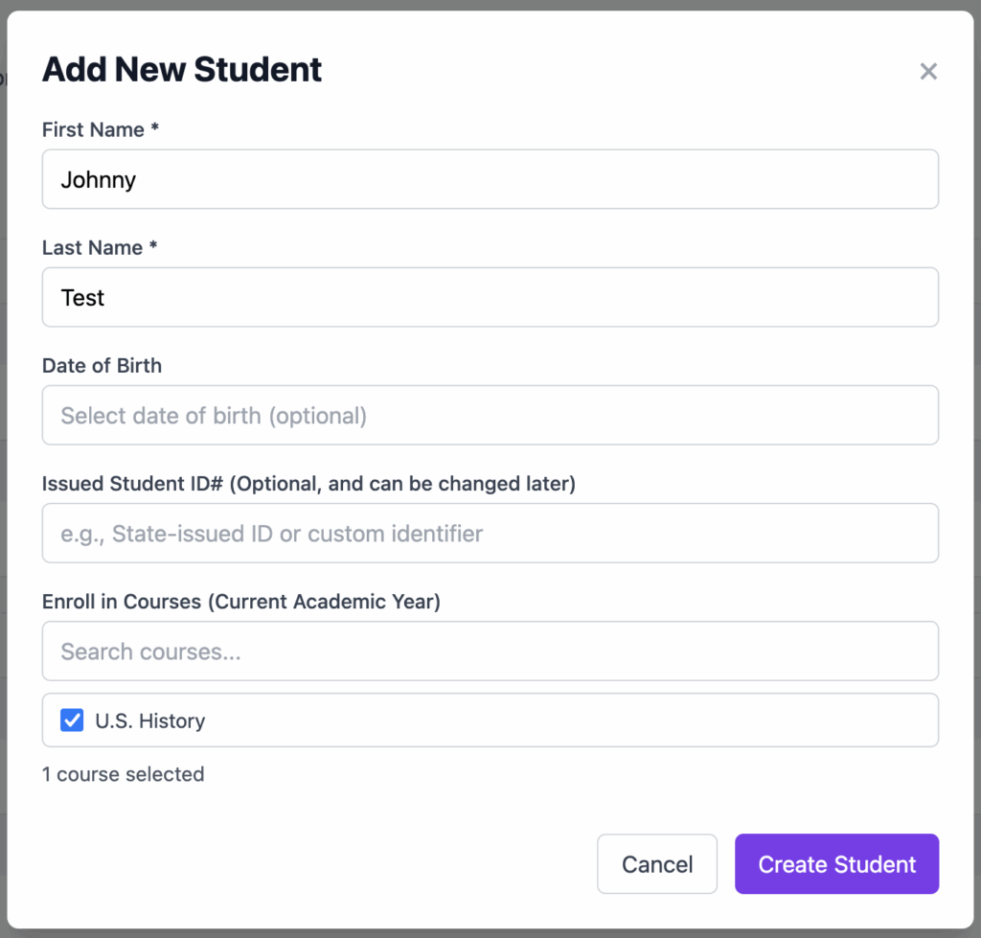The height and width of the screenshot is (938, 981).
Task: Click the Search courses field
Action: point(490,652)
